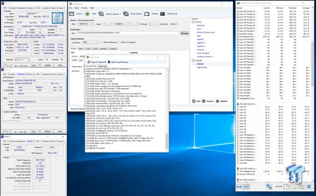Open the starting chapter dropdown
The width and height of the screenshot is (316, 196).
click(x=134, y=24)
